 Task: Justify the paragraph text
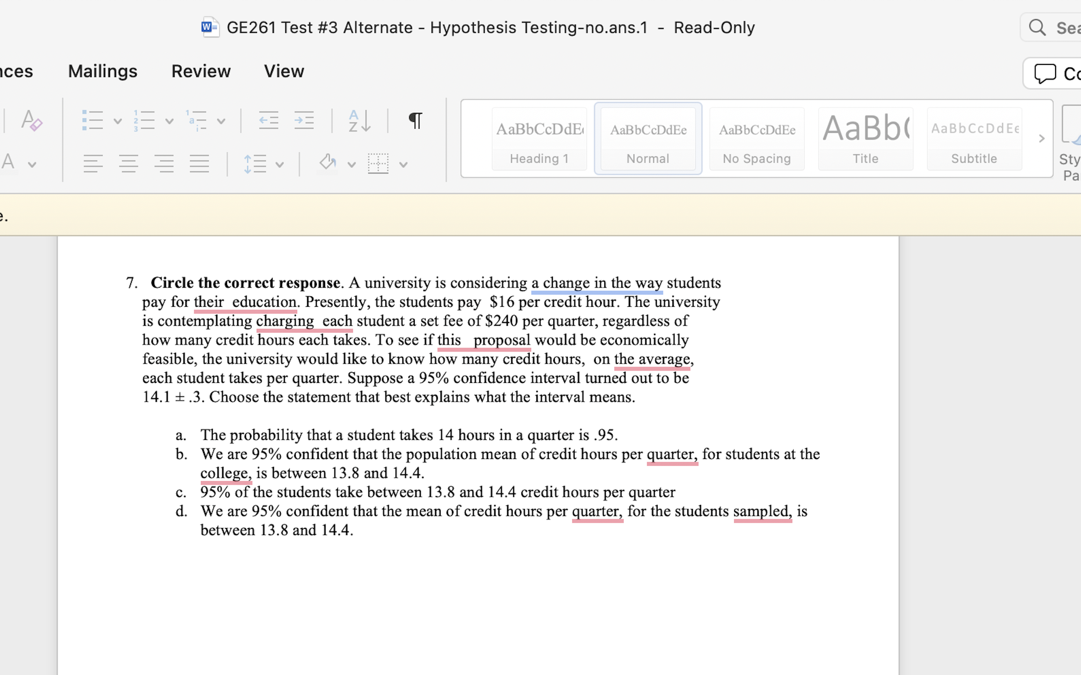[199, 164]
